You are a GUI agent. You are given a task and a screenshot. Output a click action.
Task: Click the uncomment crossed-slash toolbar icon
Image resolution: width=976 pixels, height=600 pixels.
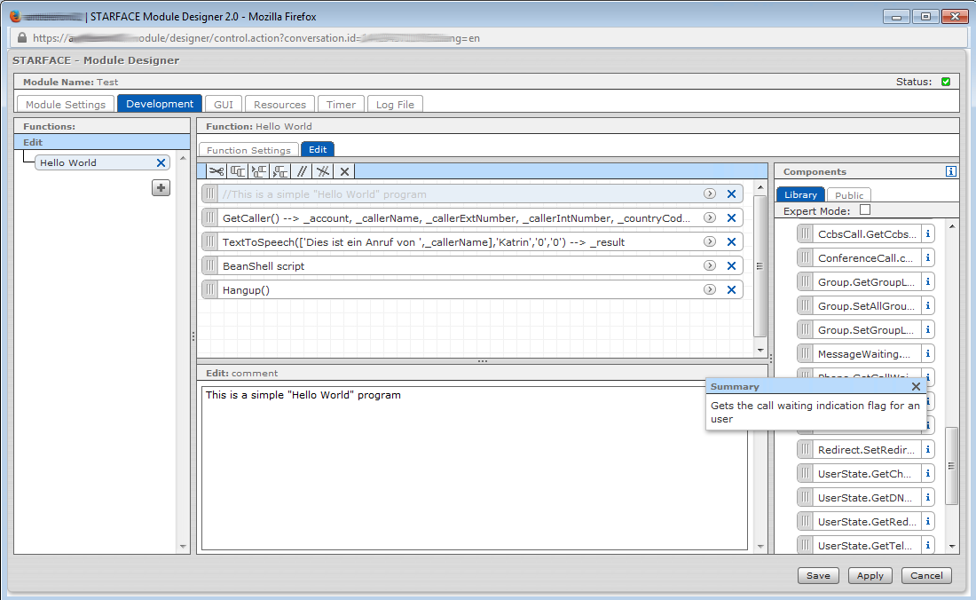(x=323, y=171)
